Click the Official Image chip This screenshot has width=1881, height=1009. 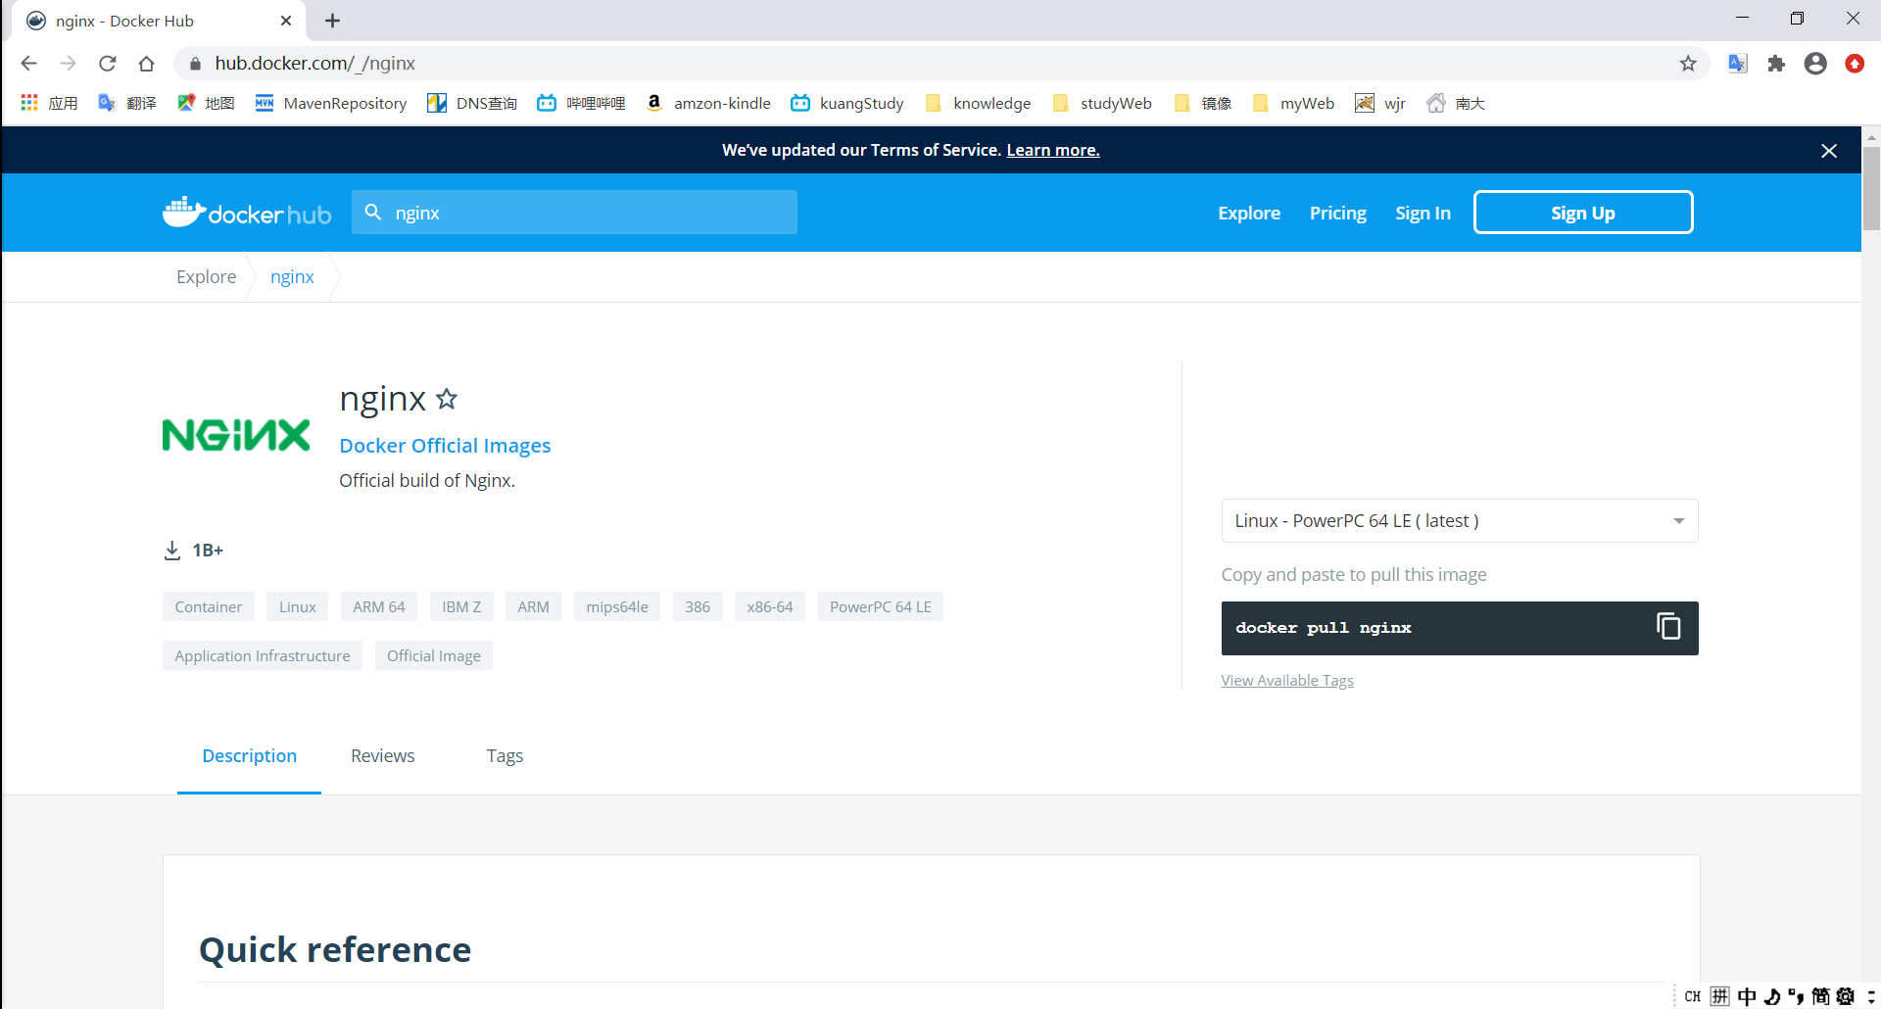tap(434, 656)
